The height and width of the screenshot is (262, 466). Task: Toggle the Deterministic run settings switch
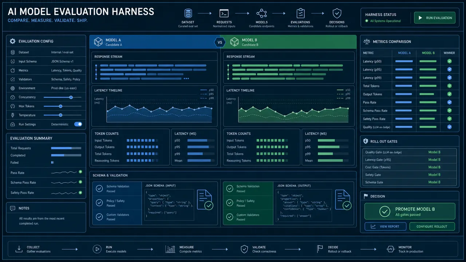point(78,124)
